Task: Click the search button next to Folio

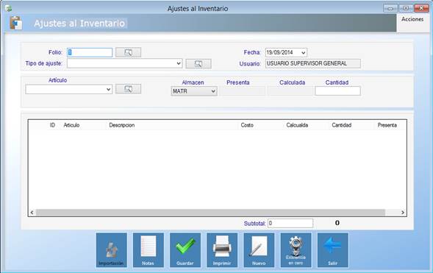Action: (x=128, y=52)
